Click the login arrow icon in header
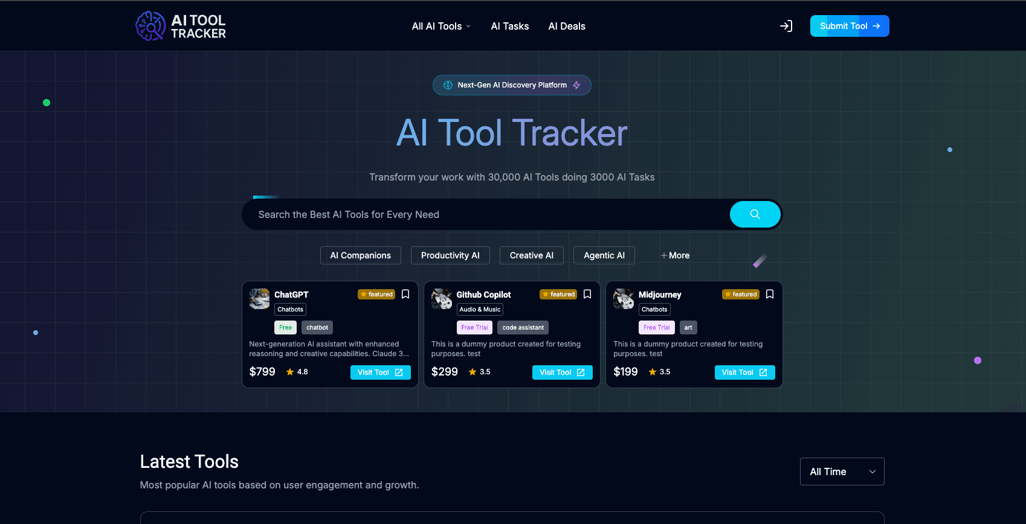Viewport: 1026px width, 524px height. point(786,26)
